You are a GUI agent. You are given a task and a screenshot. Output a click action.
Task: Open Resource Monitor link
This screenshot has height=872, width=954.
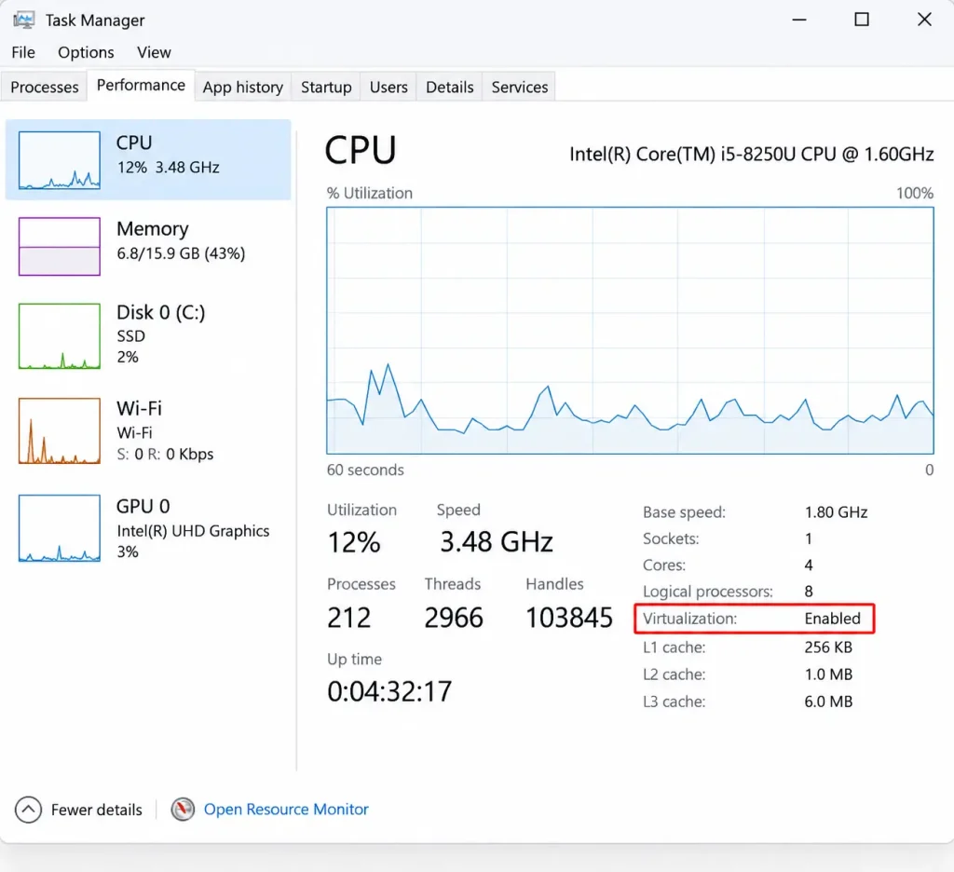286,810
